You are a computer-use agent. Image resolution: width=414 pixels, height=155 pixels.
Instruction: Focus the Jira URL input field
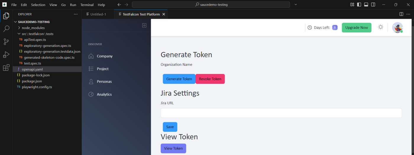click(x=281, y=113)
